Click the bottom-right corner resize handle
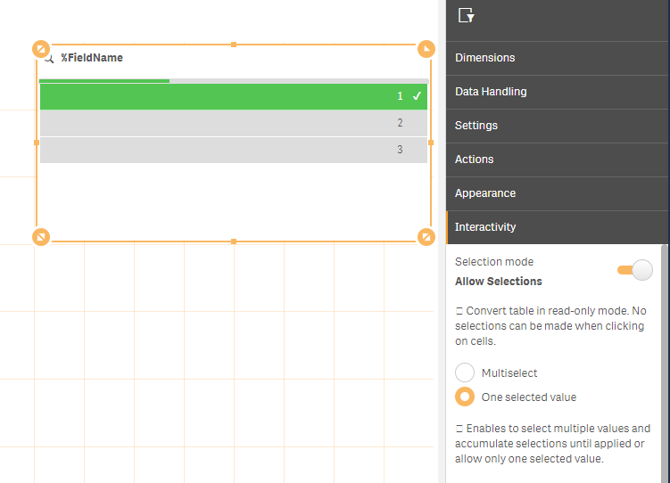The image size is (670, 483). pos(426,236)
